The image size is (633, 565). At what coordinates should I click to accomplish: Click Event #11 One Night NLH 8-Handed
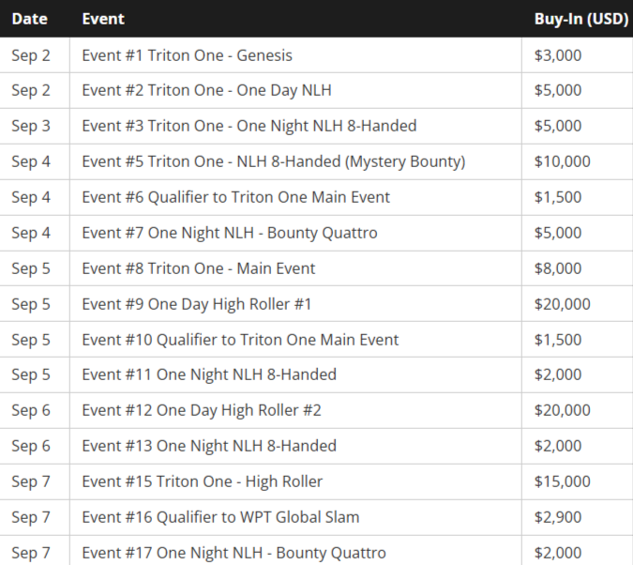click(x=208, y=375)
